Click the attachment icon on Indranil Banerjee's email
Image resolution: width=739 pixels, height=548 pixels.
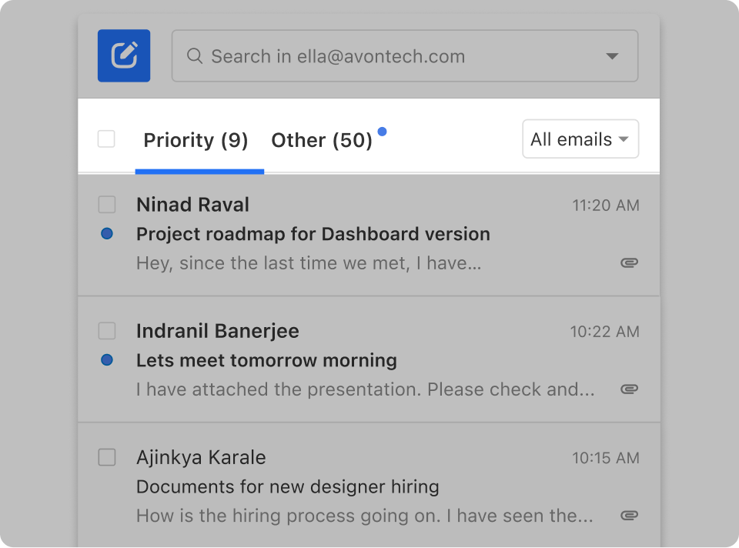(629, 389)
